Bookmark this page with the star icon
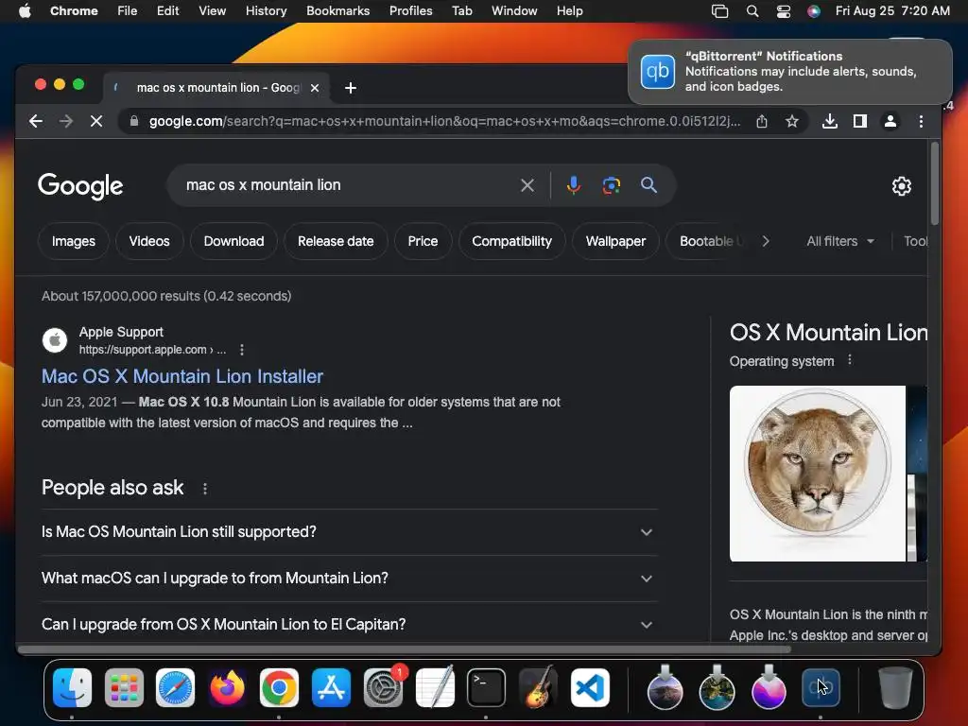Screen dimensions: 968x726 point(792,122)
